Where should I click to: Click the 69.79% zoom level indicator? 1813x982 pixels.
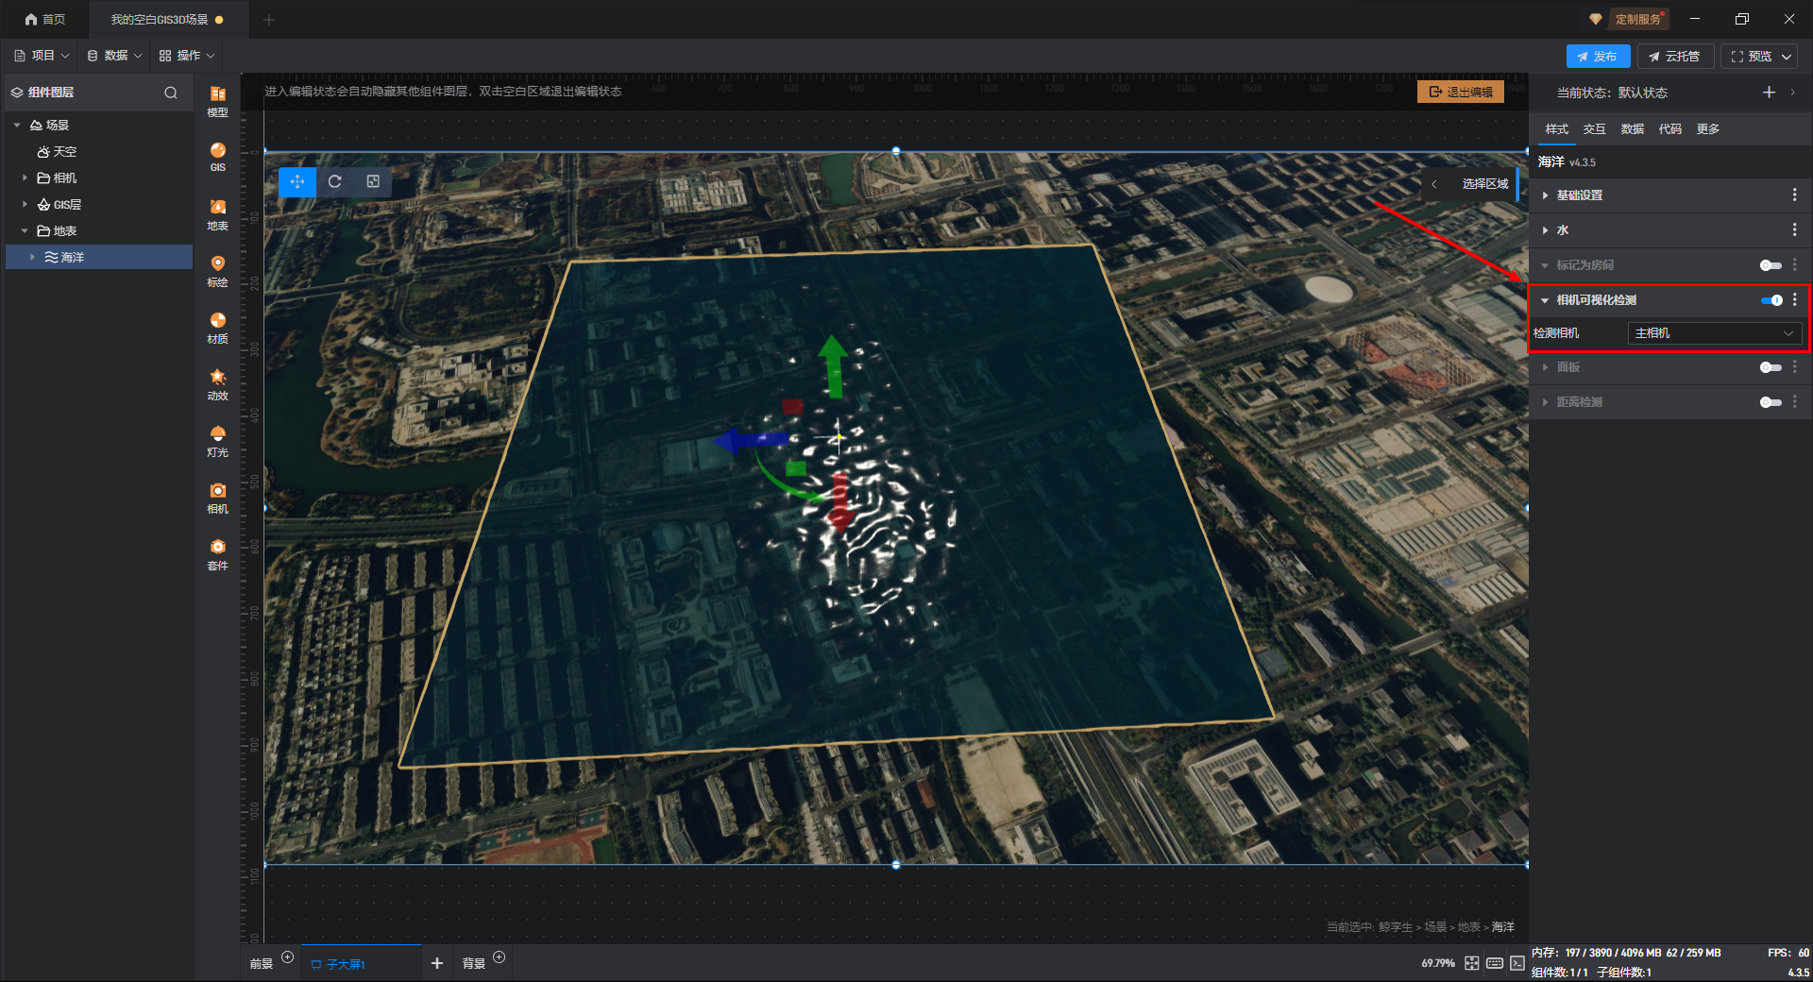coord(1437,963)
